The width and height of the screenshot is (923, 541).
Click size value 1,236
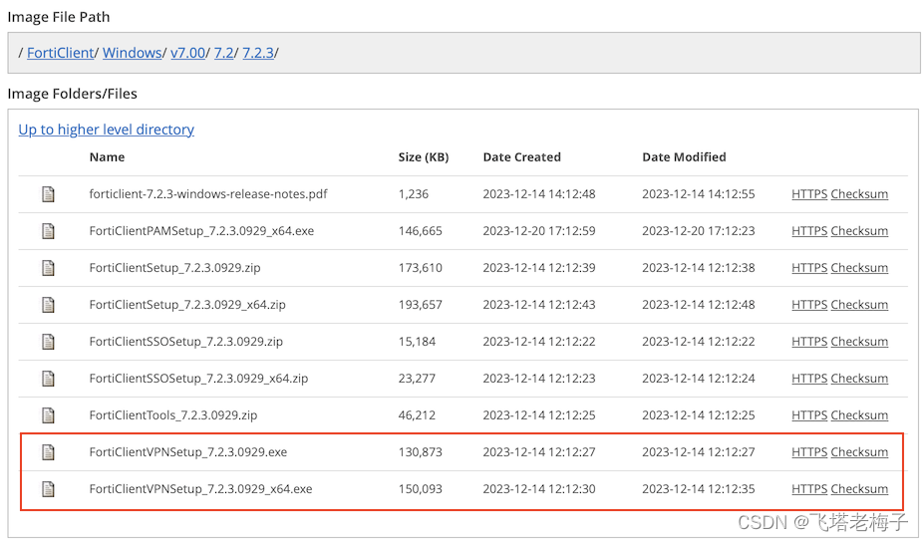click(x=414, y=194)
